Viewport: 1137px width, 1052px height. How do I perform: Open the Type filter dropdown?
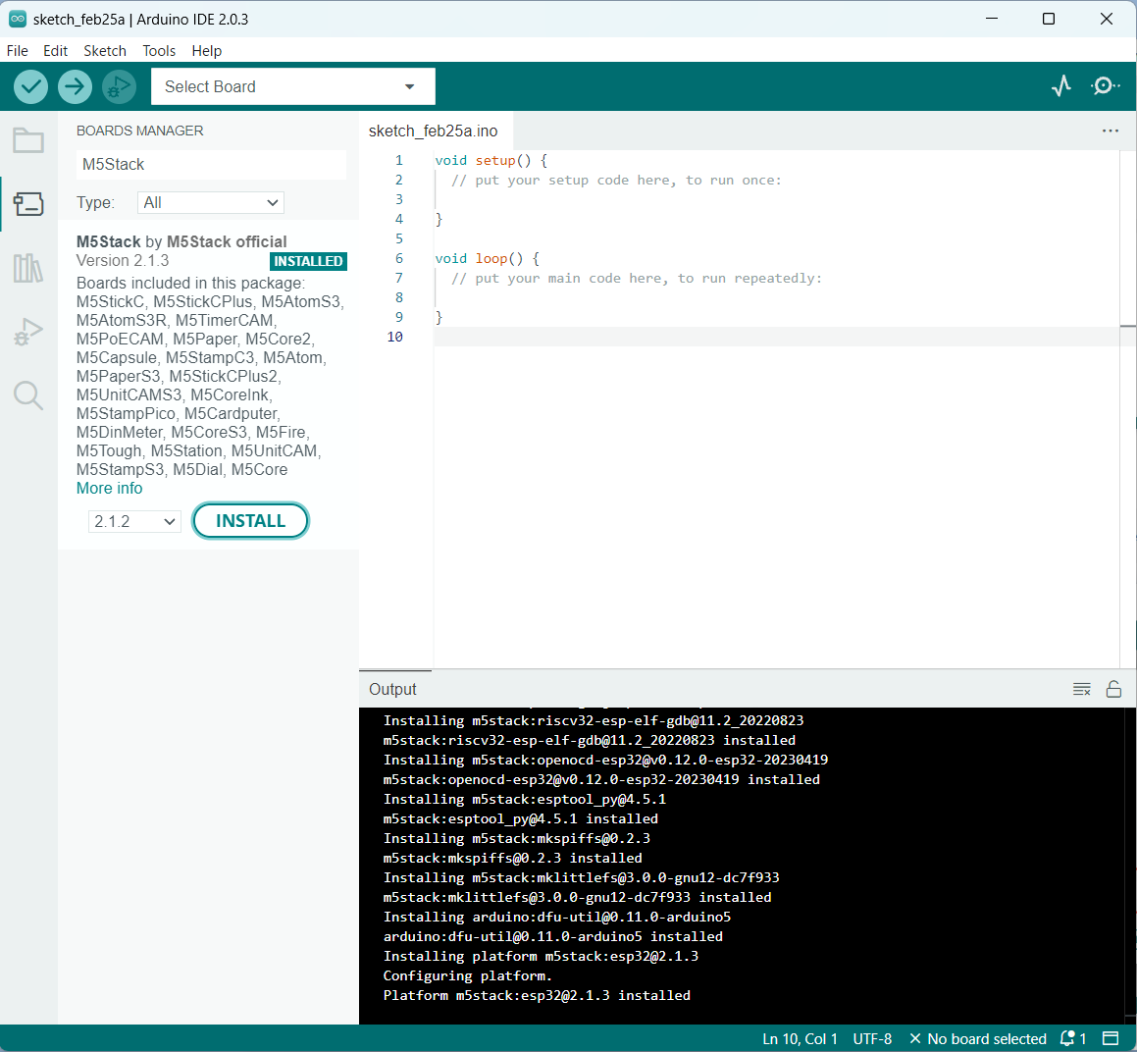(210, 202)
